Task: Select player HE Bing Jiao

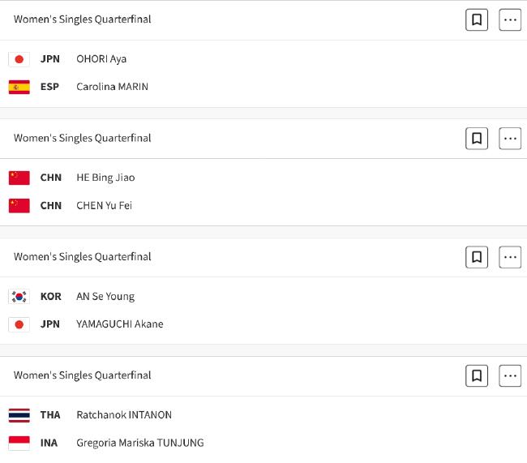Action: click(x=105, y=178)
